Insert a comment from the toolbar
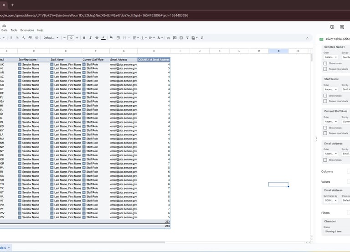 point(175,38)
